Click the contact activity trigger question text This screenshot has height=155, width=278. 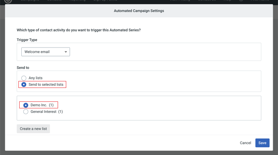(79, 30)
